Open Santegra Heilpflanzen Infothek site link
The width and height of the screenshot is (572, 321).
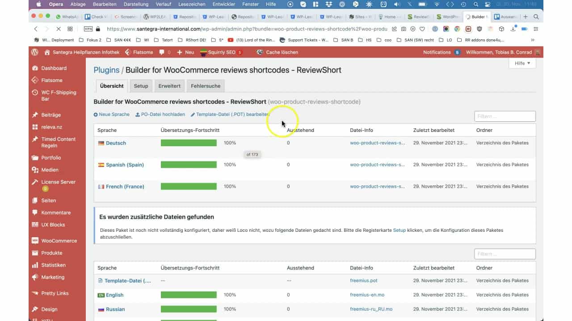pos(81,52)
